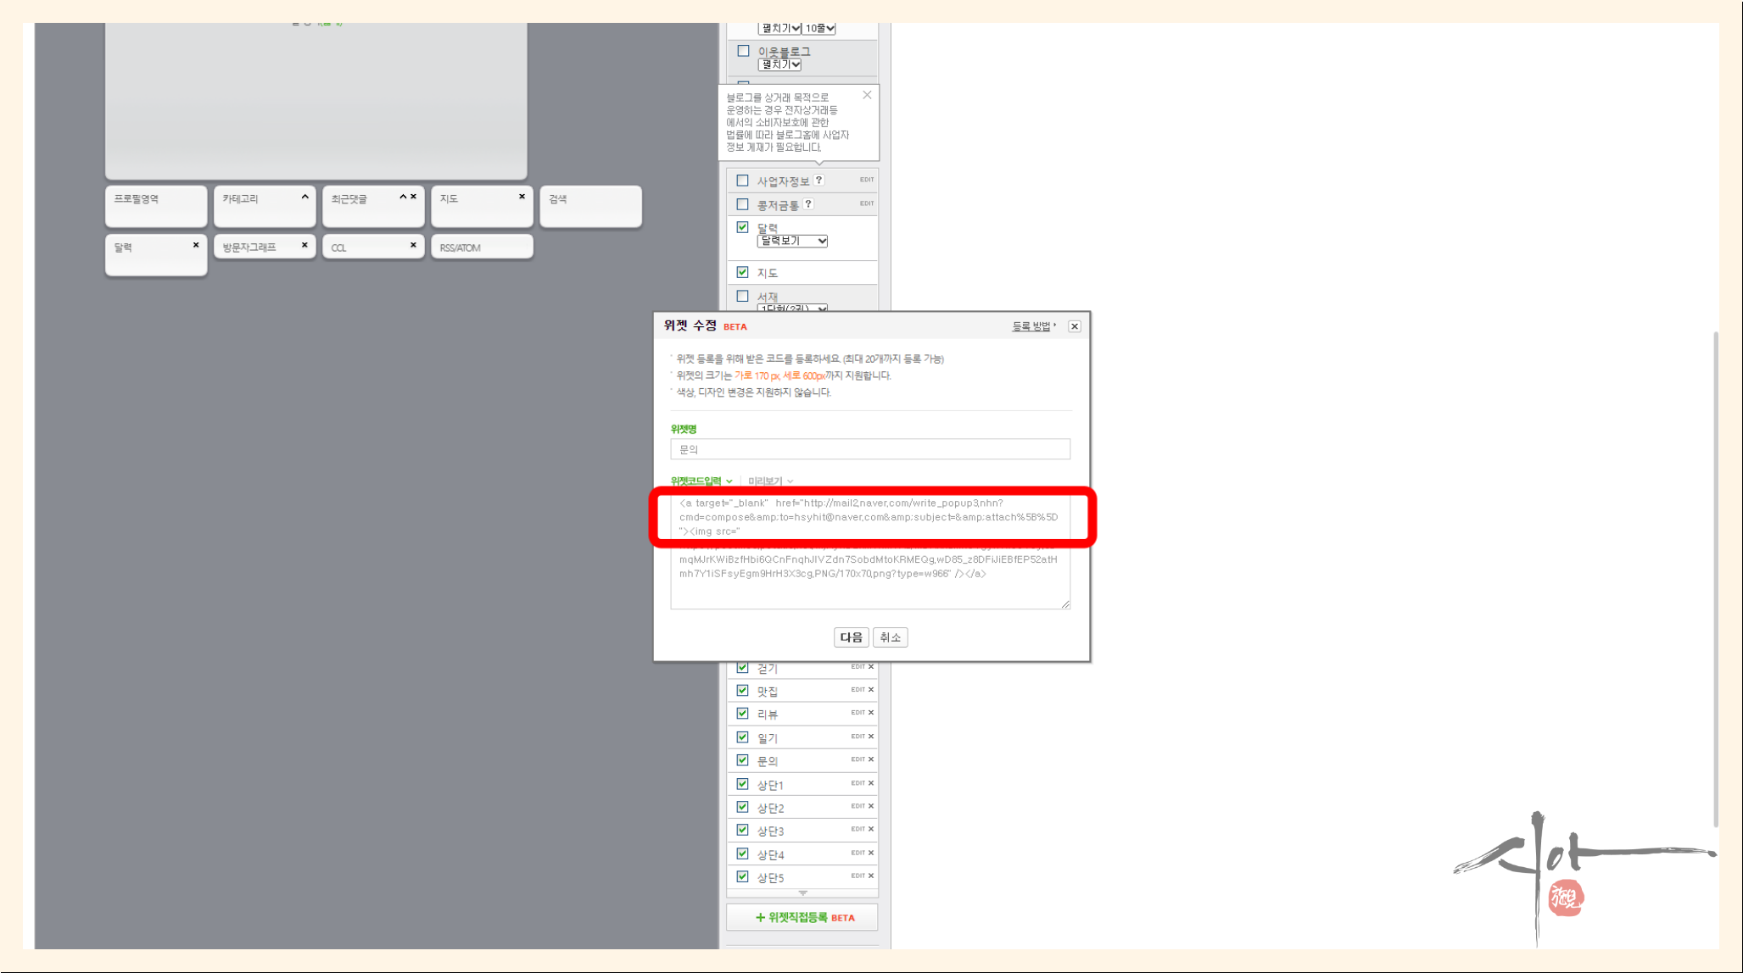
Task: Close the 위젯 수정 dialog
Action: click(1075, 326)
